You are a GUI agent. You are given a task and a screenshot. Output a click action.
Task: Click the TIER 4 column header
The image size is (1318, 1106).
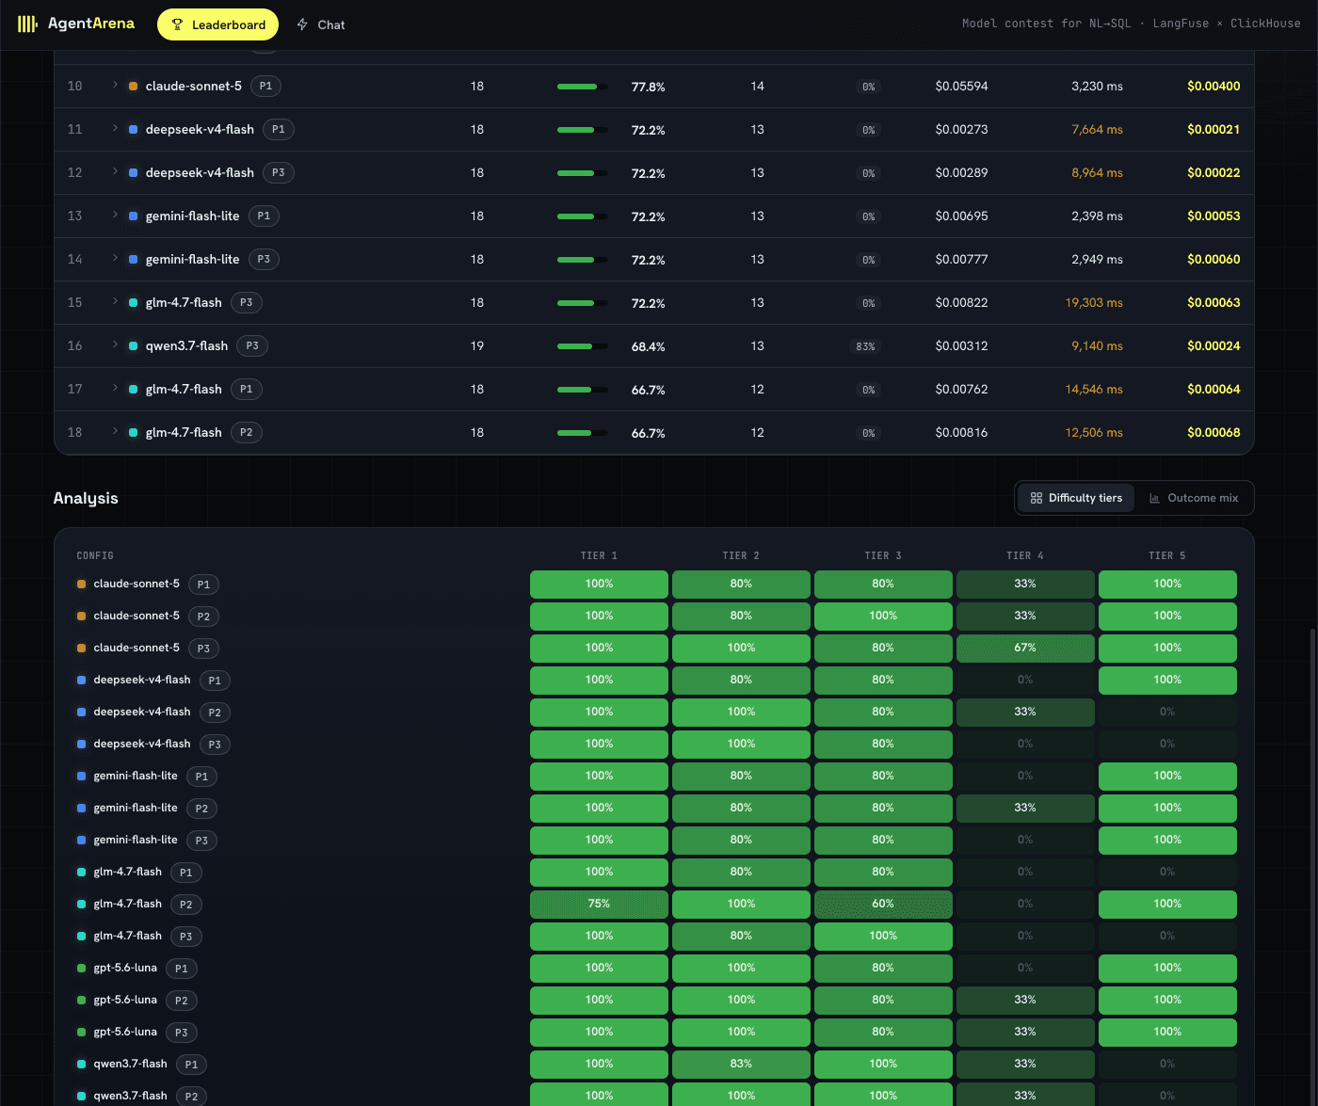tap(1025, 555)
